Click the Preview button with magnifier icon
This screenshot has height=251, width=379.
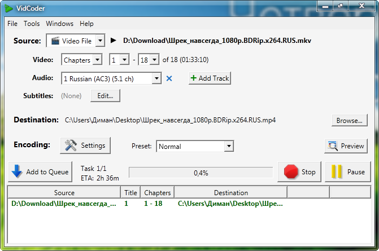point(346,146)
